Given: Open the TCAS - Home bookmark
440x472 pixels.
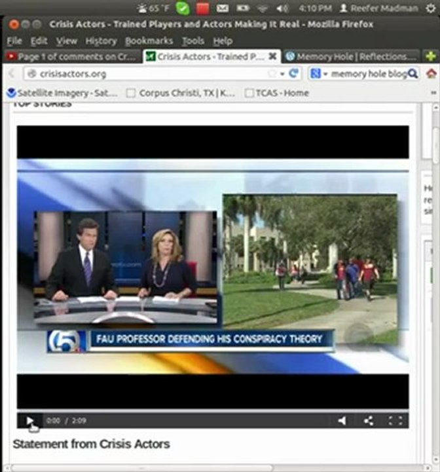Looking at the screenshot, I should [277, 93].
